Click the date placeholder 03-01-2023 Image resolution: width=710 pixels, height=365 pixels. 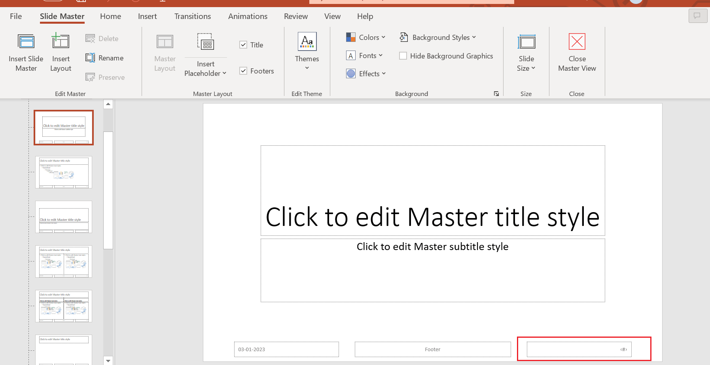tap(286, 350)
